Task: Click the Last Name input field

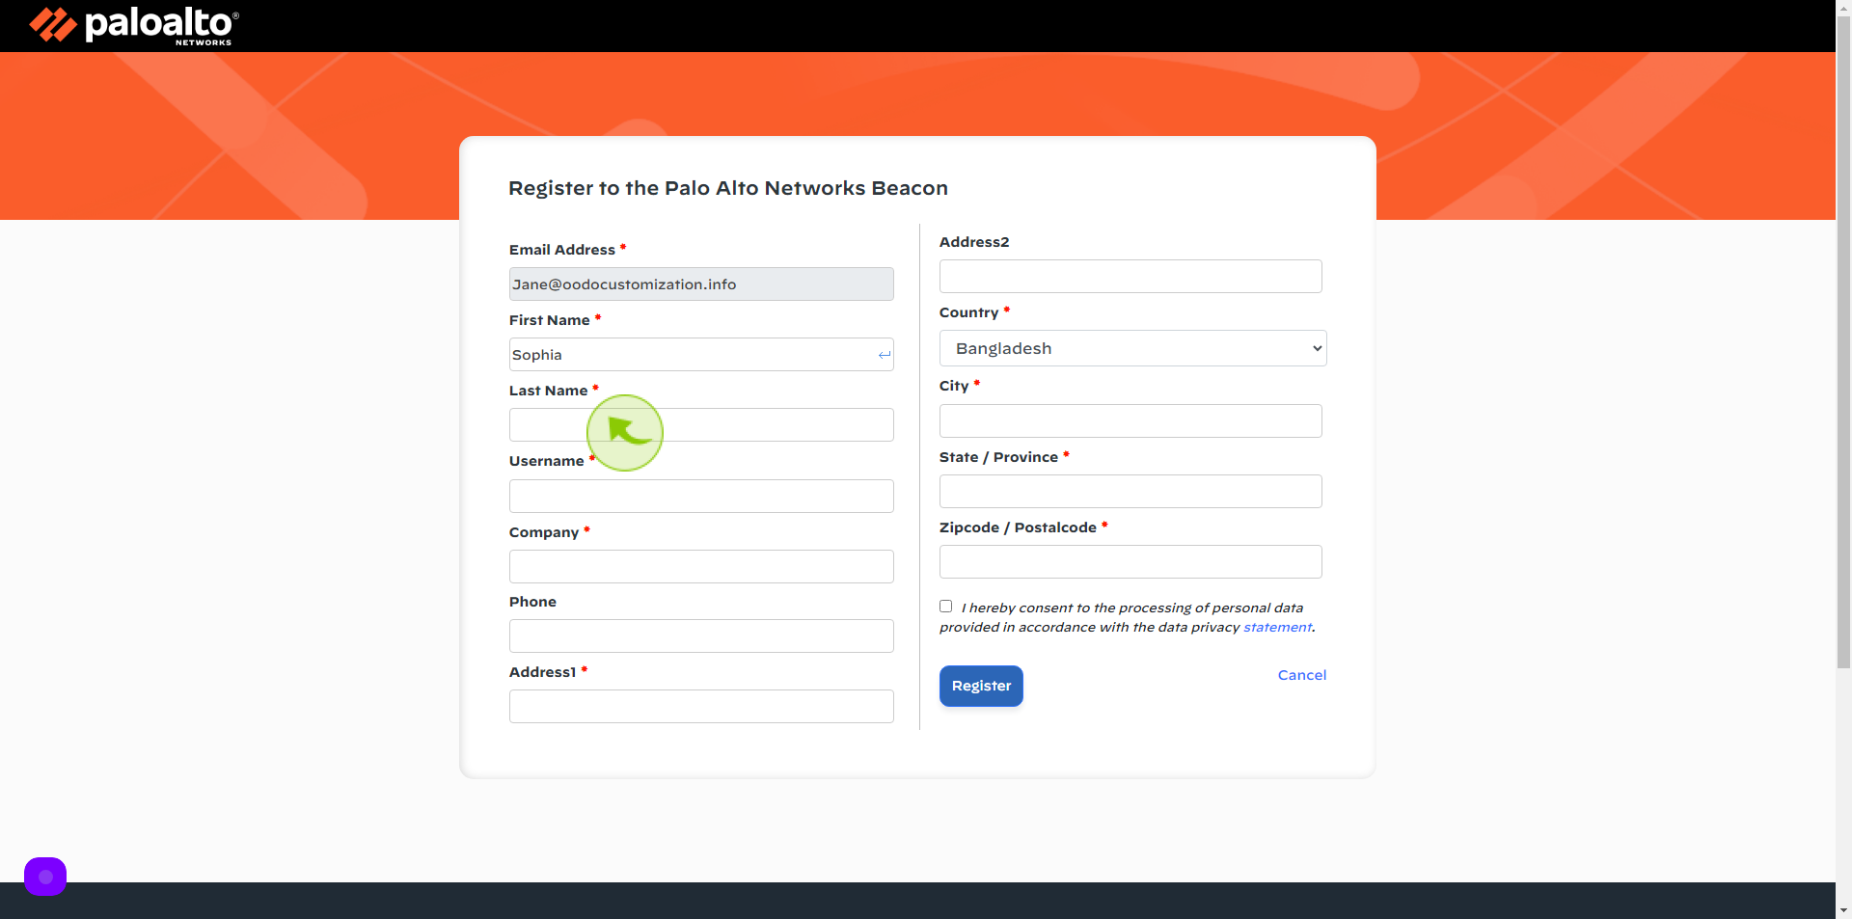Action: click(x=701, y=425)
